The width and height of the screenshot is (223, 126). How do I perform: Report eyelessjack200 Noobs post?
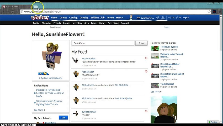tap(146, 111)
